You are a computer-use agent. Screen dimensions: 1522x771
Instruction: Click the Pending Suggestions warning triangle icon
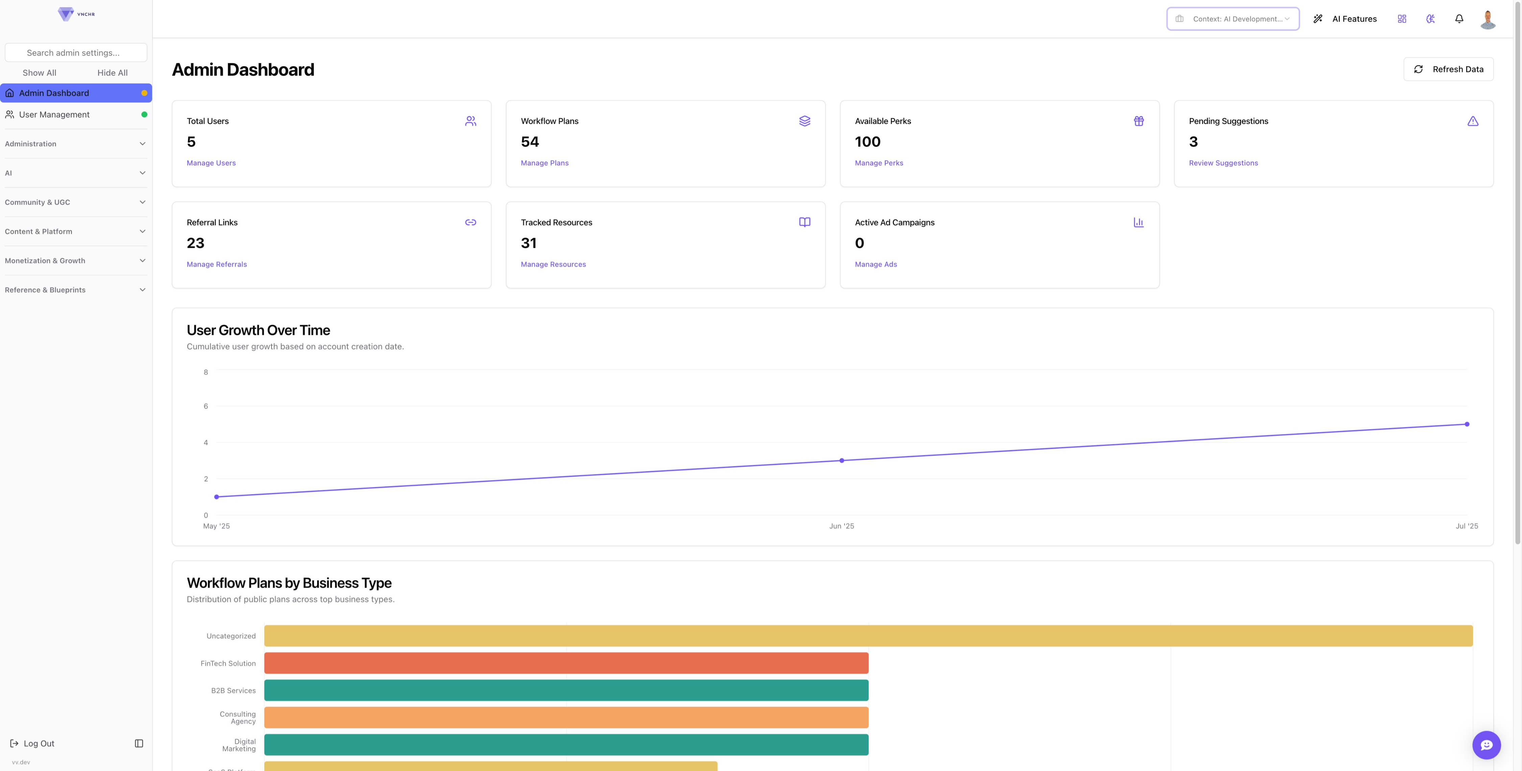pos(1472,121)
